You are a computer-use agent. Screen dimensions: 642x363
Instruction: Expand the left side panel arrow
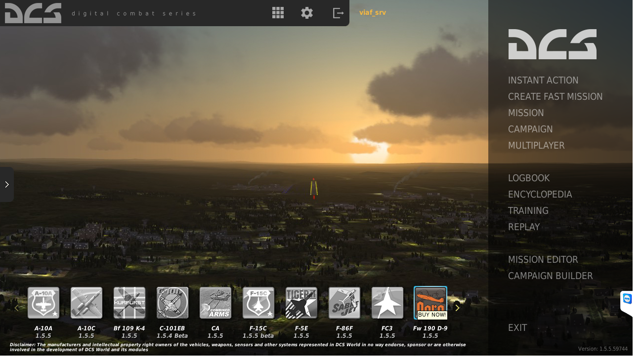pos(7,184)
